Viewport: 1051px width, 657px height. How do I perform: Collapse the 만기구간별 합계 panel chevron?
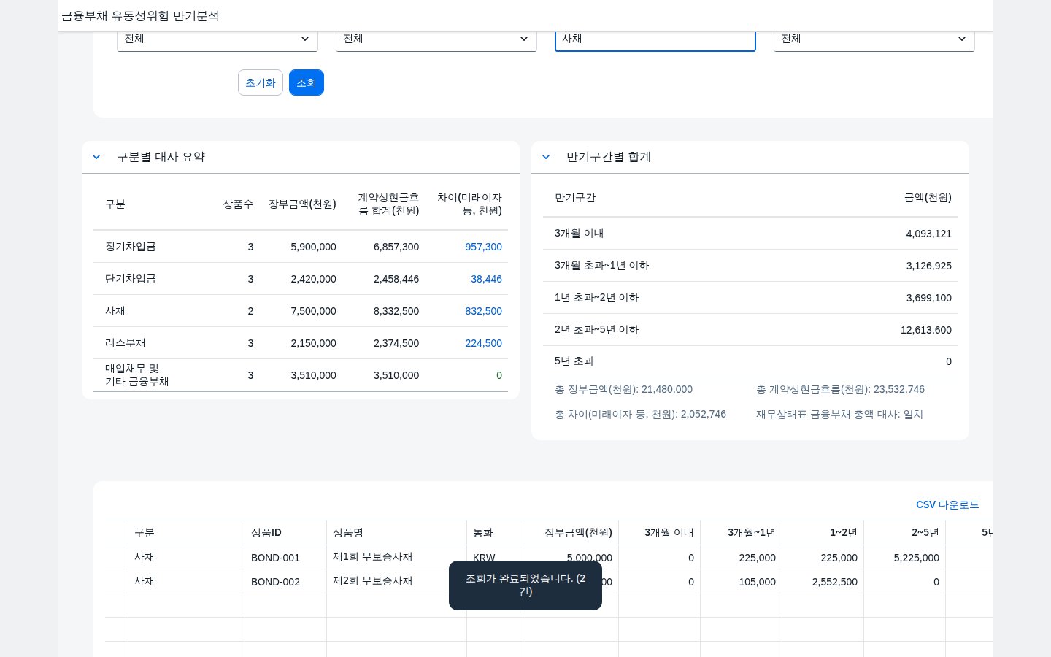[546, 157]
